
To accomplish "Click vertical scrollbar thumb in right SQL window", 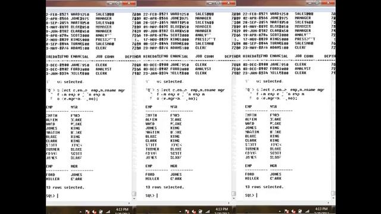I will 333,193.
